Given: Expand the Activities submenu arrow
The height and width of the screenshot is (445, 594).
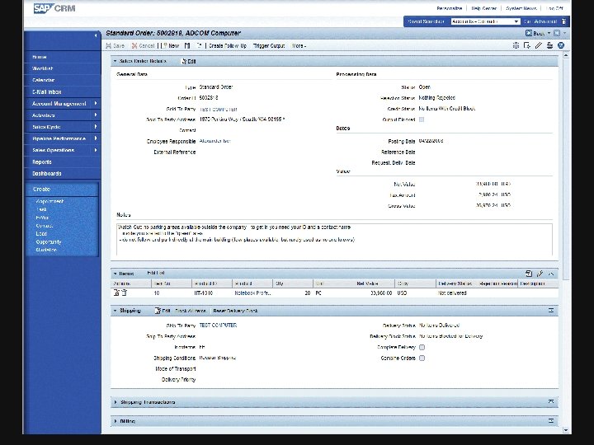Looking at the screenshot, I should click(96, 115).
